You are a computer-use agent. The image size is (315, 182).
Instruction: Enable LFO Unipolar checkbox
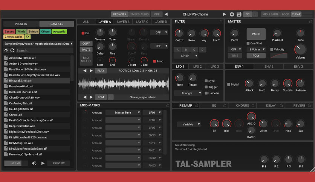click(x=206, y=93)
